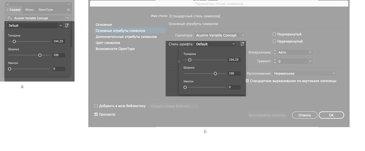365x151 pixels.
Task: Open the font family dropdown in Character panel
Action: [67, 18]
